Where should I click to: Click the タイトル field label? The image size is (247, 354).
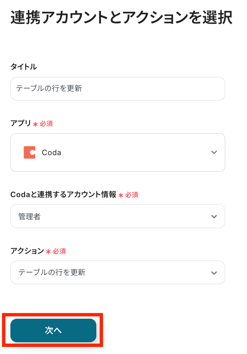23,67
